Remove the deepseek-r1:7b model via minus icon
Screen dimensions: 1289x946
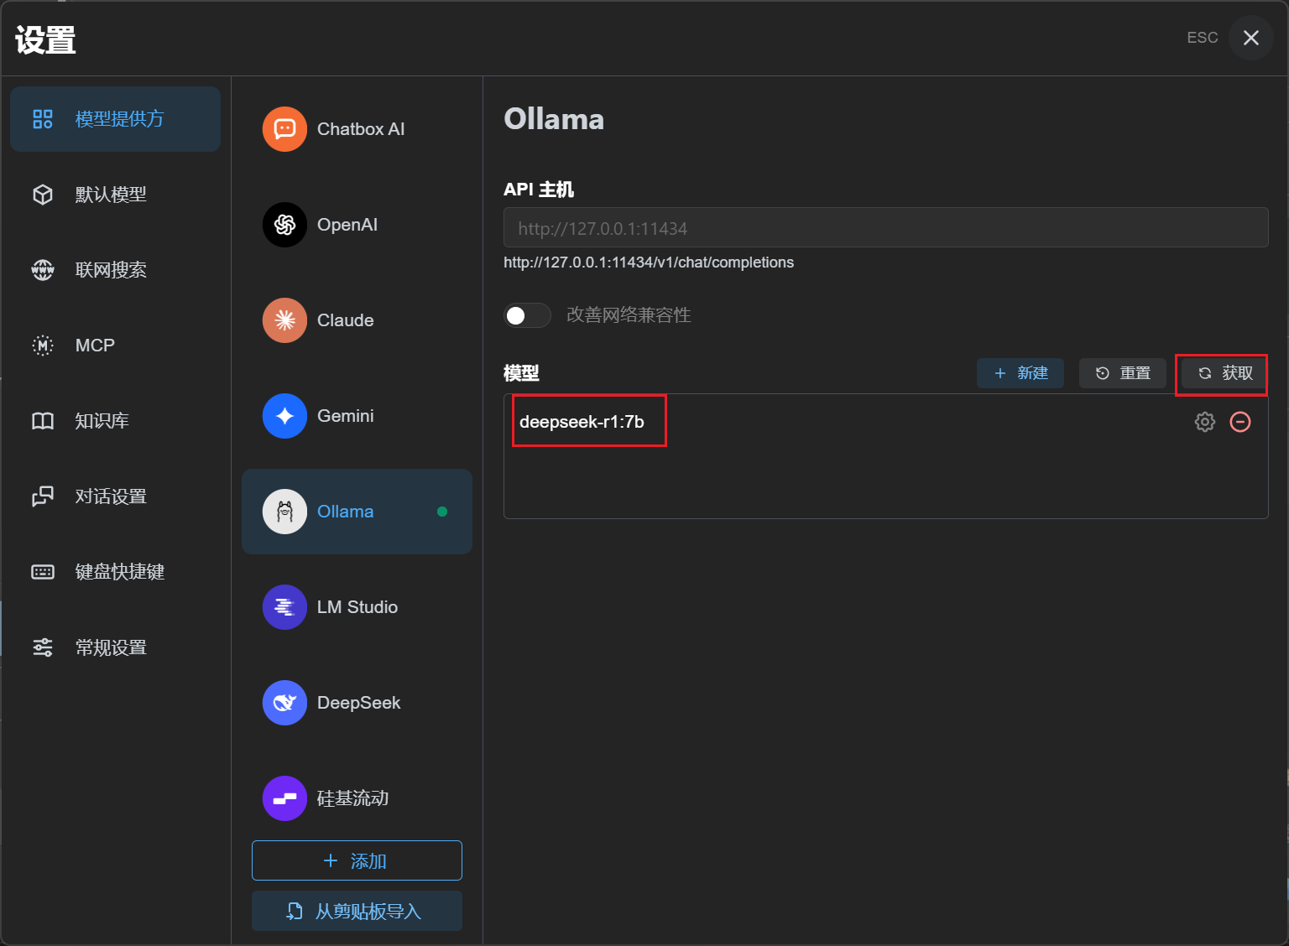pyautogui.click(x=1240, y=422)
